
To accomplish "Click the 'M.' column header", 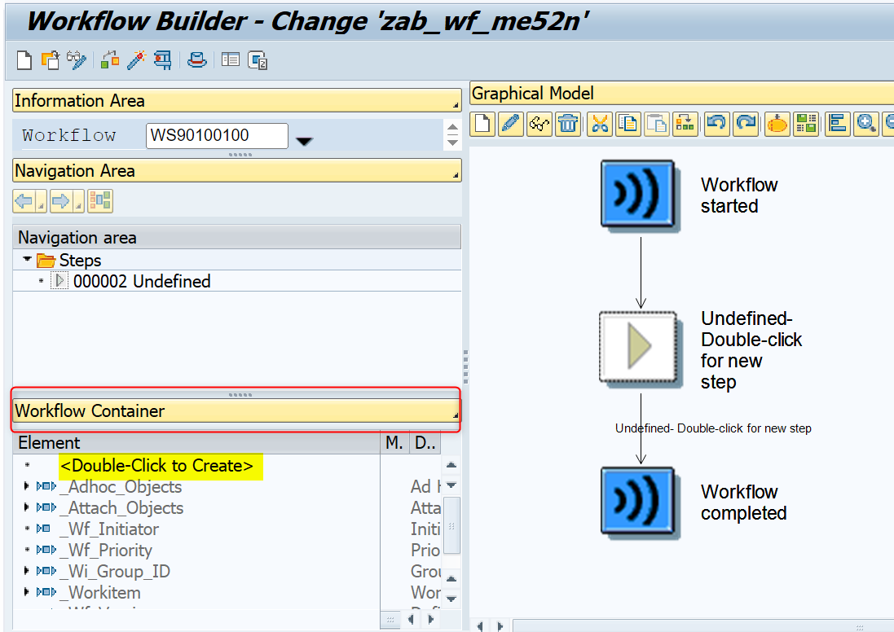I will tap(394, 443).
